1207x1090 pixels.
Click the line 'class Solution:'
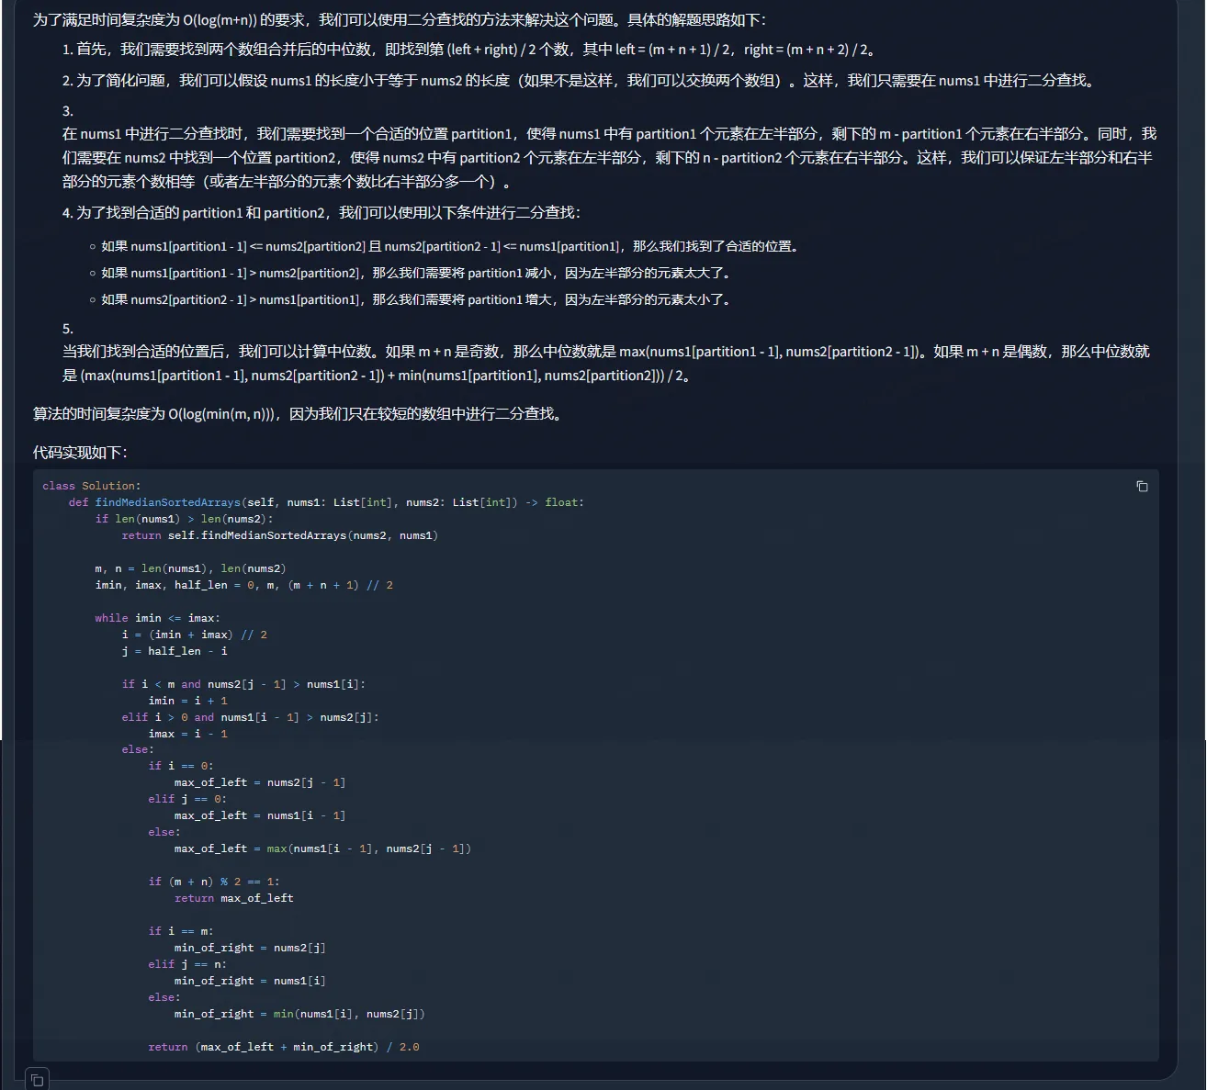pos(92,486)
